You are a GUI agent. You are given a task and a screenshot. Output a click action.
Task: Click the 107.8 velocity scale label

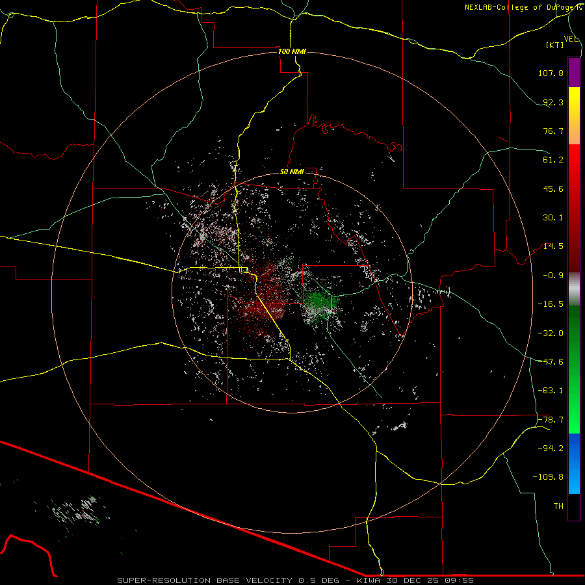(551, 73)
